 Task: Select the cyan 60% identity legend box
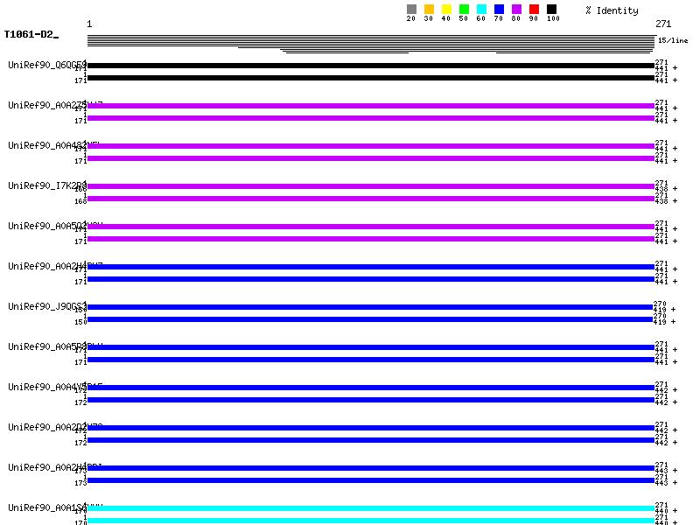point(481,10)
